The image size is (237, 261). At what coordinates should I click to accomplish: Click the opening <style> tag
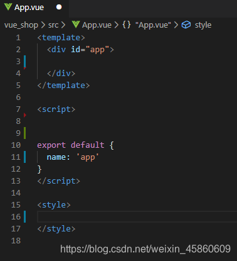coord(54,205)
